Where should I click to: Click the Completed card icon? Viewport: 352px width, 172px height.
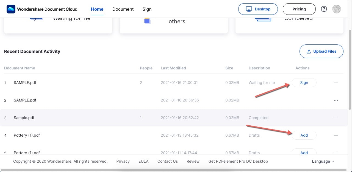[263, 19]
